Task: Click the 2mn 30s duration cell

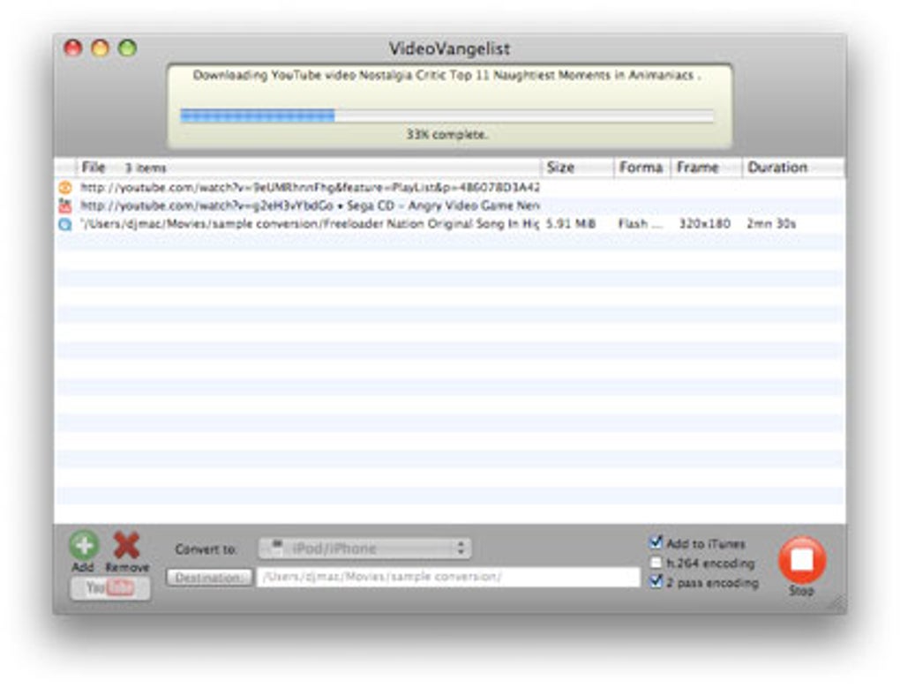Action: [x=771, y=224]
